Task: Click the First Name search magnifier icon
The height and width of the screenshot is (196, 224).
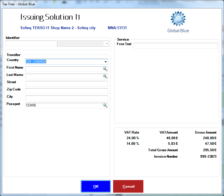Action: 105,69
